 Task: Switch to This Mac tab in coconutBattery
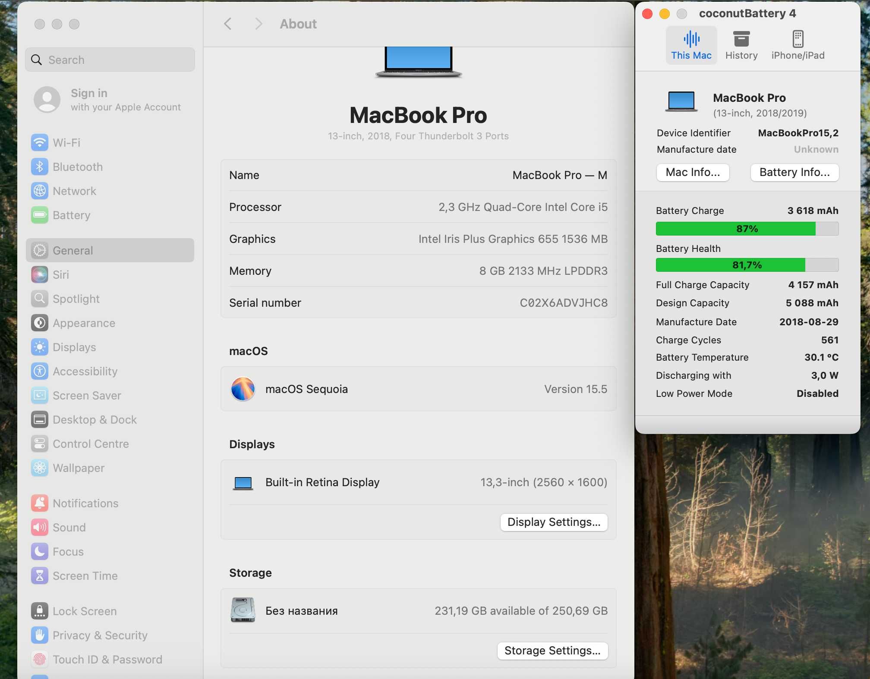691,45
